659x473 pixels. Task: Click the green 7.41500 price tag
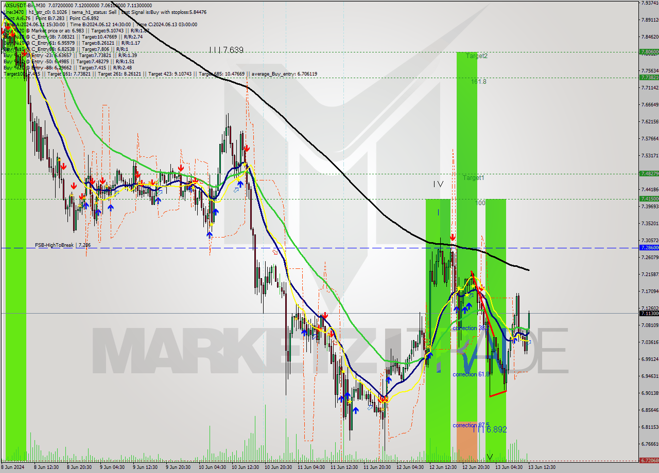click(649, 198)
